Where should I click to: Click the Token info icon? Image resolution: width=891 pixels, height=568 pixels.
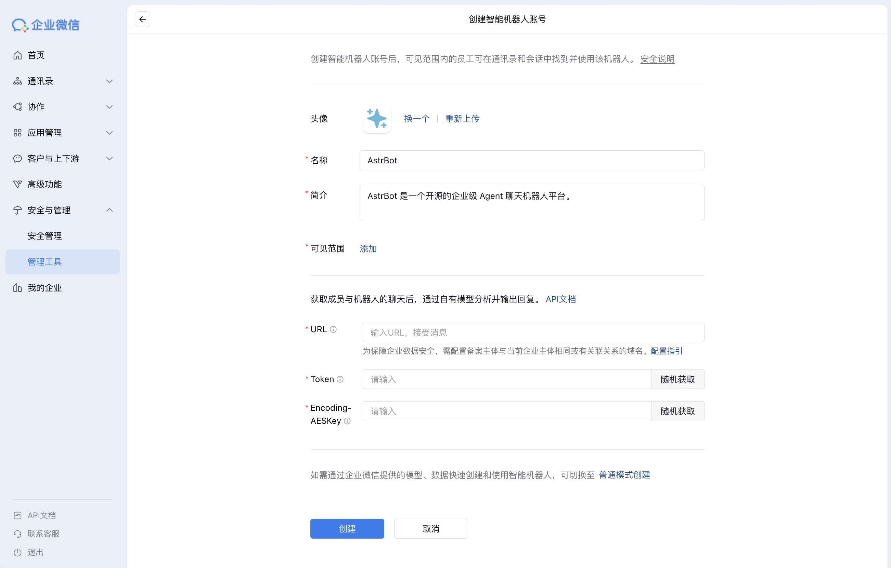[340, 379]
